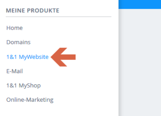Click the orange arrow pointing at MyWebsite
Viewport: 161px width, 116px height.
pyautogui.click(x=63, y=57)
